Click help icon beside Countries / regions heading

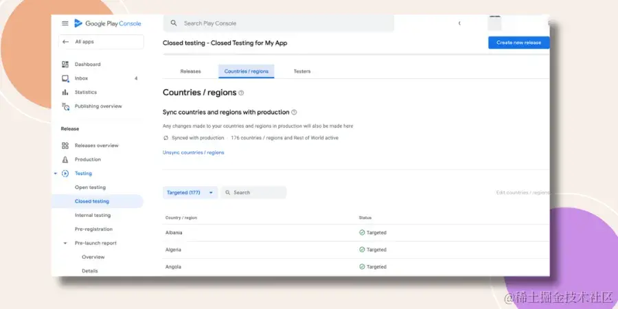click(x=241, y=93)
